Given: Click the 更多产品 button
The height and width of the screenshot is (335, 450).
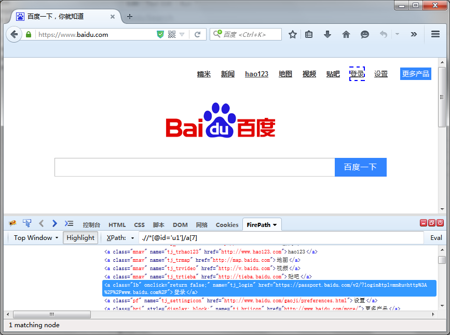Looking at the screenshot, I should point(416,74).
